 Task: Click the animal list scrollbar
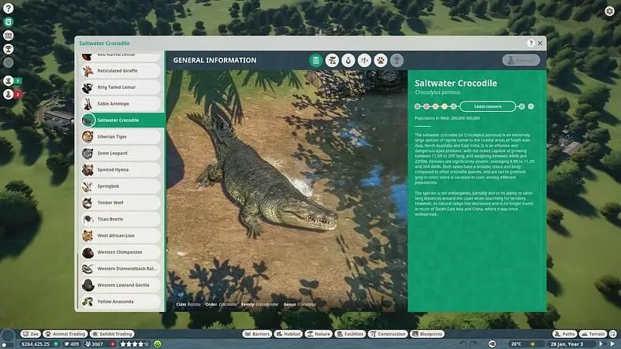pyautogui.click(x=77, y=281)
